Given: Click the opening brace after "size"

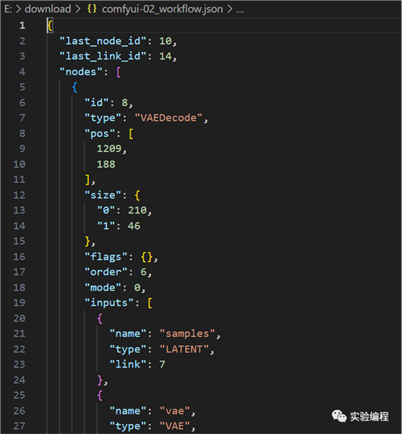Looking at the screenshot, I should [x=137, y=195].
